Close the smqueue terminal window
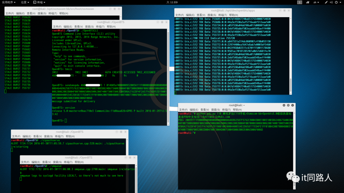This screenshot has height=193, width=344. click(x=134, y=157)
